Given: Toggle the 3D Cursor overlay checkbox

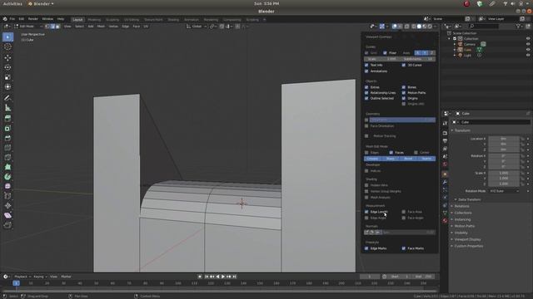Looking at the screenshot, I should 403,65.
